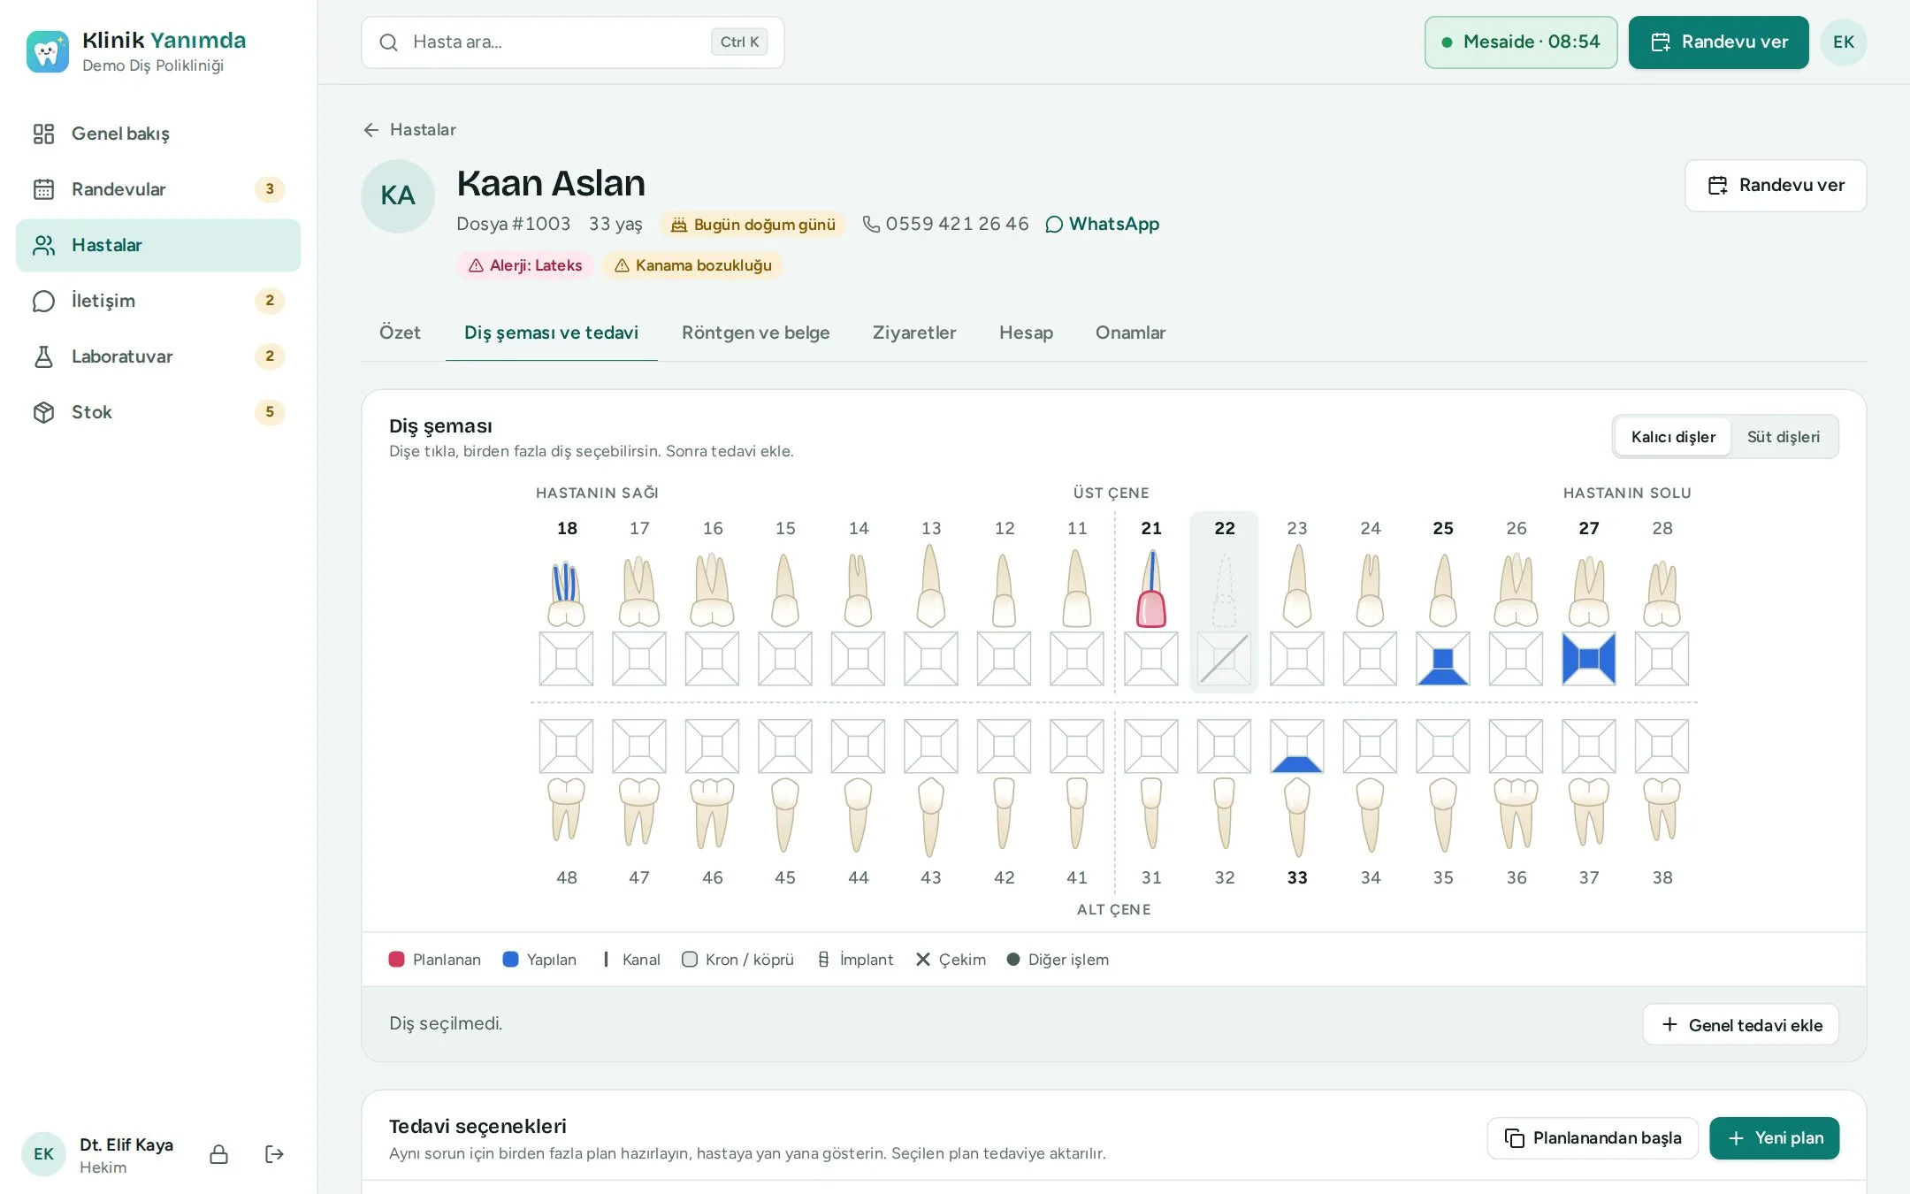
Task: Click the Hasta ara search field
Action: 572,42
